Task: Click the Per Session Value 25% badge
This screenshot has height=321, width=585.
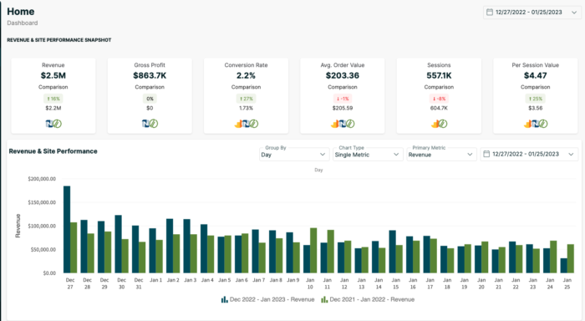Action: click(x=536, y=99)
